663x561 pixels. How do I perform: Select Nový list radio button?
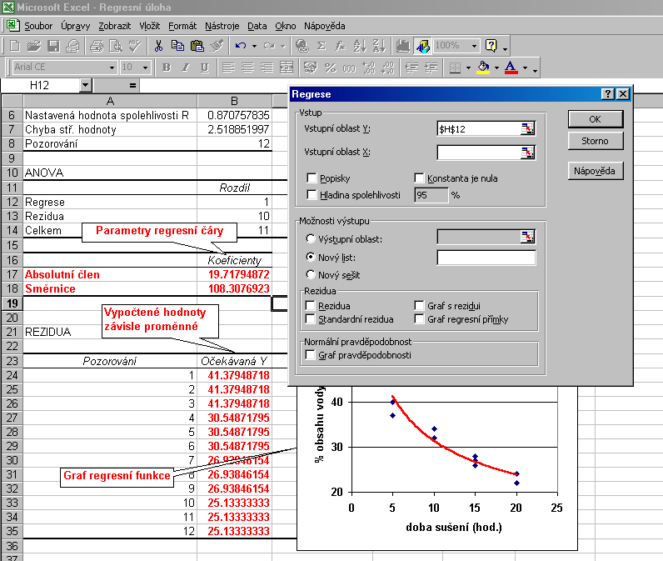pyautogui.click(x=311, y=258)
